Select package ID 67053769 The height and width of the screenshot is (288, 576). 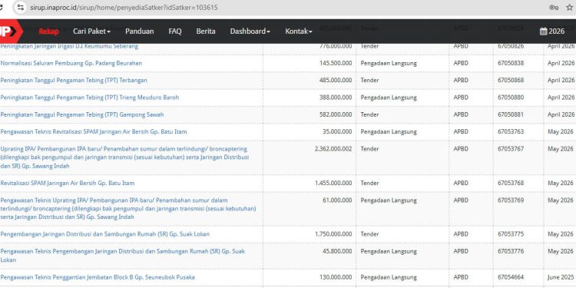[511, 200]
